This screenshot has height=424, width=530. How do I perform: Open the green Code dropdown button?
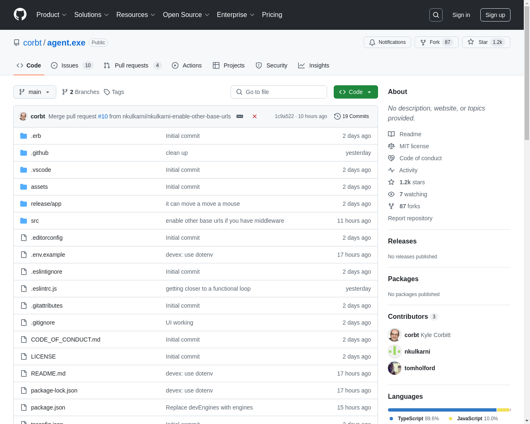point(356,92)
